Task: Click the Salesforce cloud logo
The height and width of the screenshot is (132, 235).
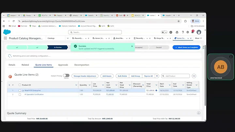Action: [x=7, y=32]
